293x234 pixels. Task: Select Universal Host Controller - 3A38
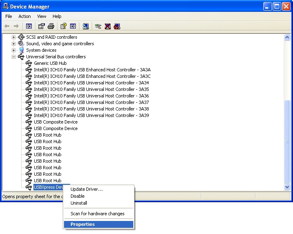pyautogui.click(x=91, y=109)
